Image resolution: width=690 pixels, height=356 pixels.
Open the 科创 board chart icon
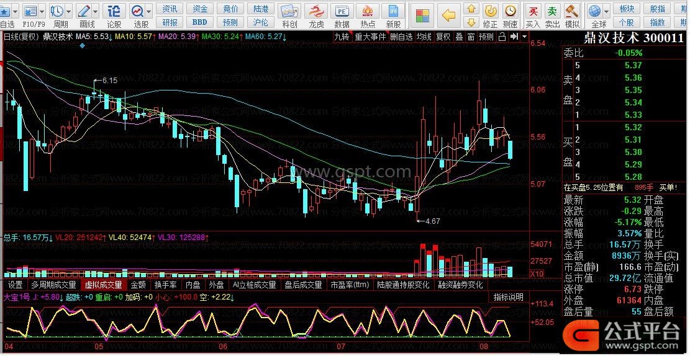coord(289,11)
